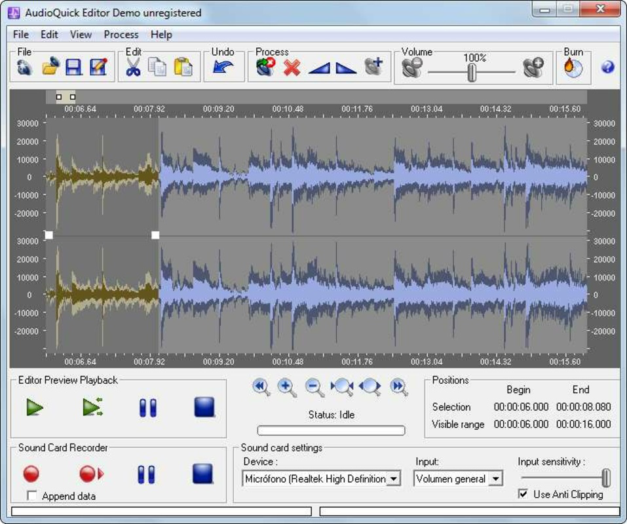Save file using blue floppy disk icon
Screen dimensions: 627x524
click(74, 67)
